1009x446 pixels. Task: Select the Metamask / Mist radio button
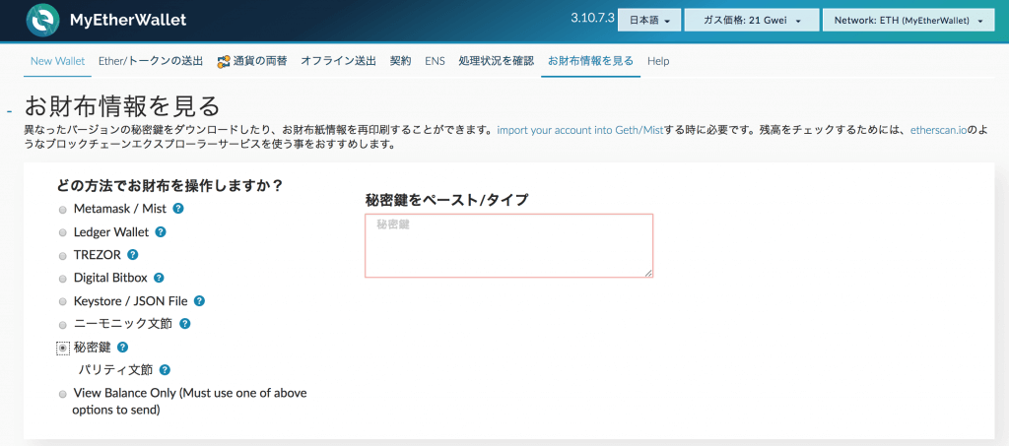62,210
